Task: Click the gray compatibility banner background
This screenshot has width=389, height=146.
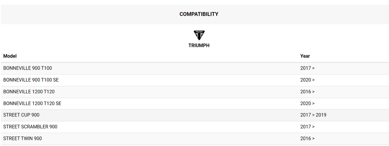Action: [80, 14]
